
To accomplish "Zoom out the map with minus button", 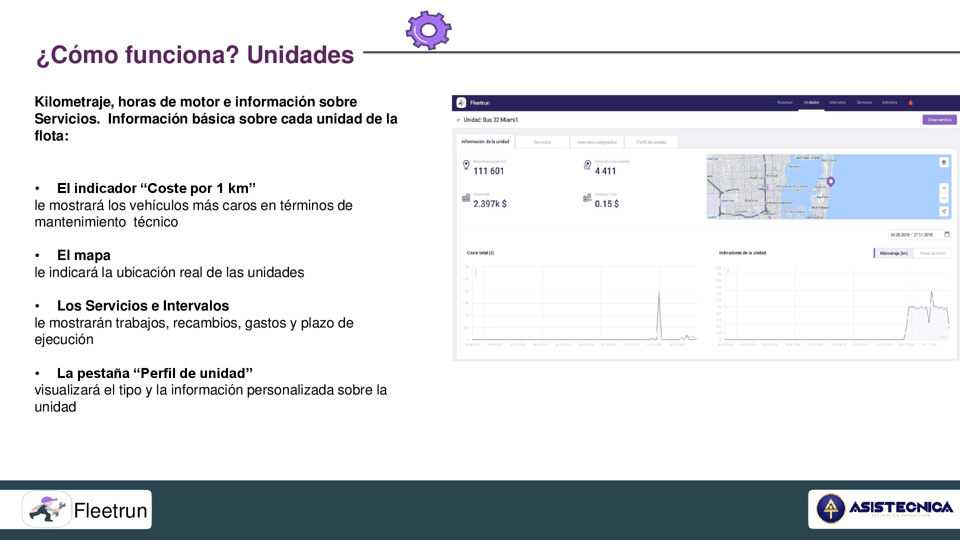I will pos(943,198).
